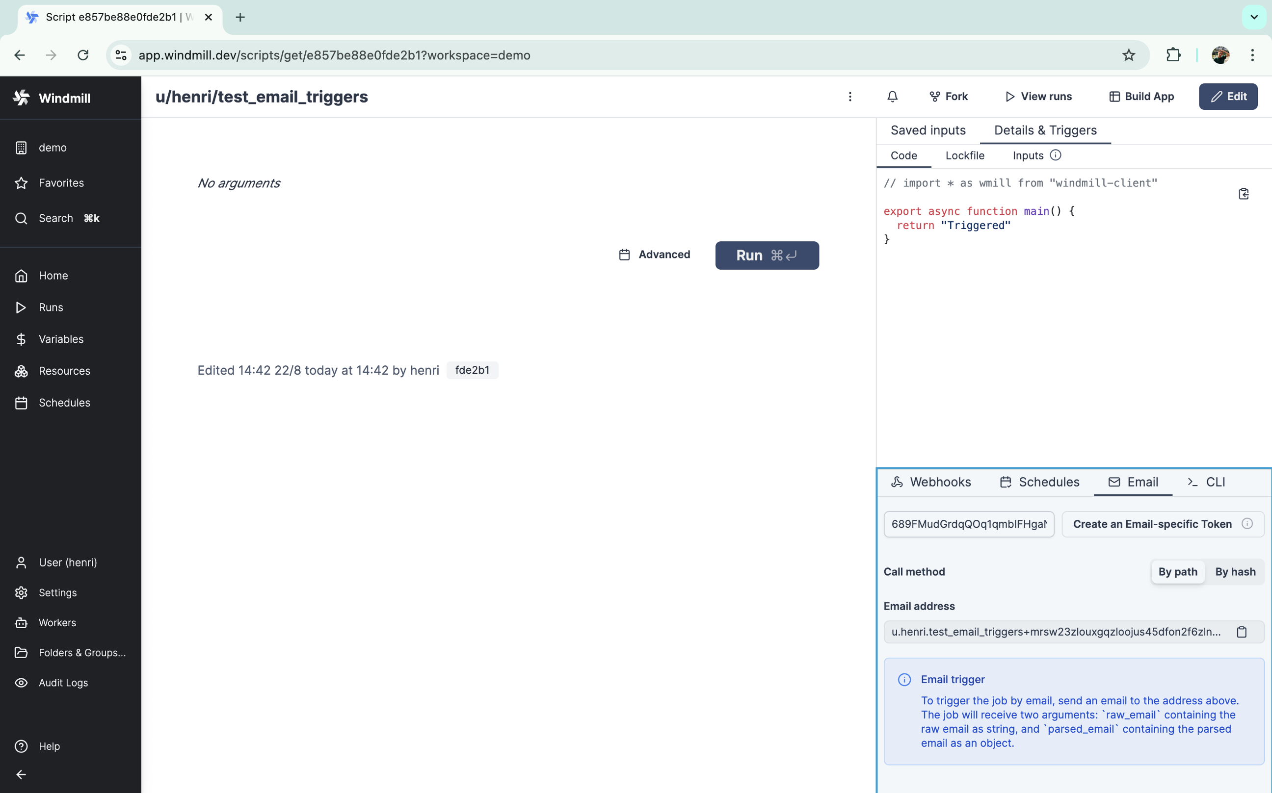
Task: Click the notification bell icon
Action: click(892, 97)
